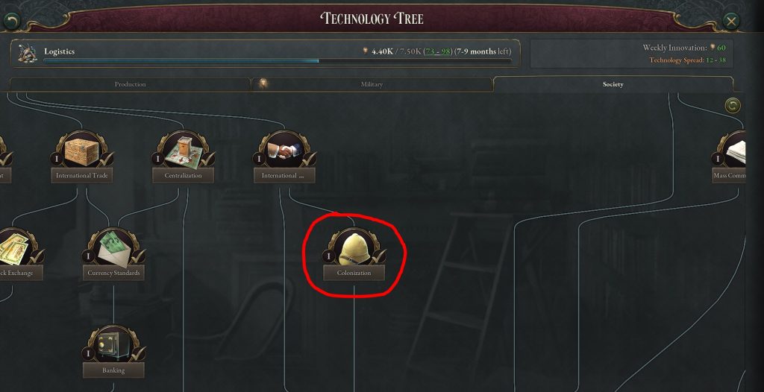The image size is (764, 392).
Task: Click the back arrow button
Action: [x=12, y=21]
